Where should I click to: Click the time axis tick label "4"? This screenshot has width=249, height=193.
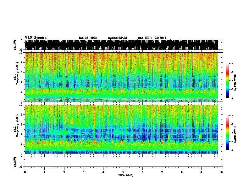(103, 172)
